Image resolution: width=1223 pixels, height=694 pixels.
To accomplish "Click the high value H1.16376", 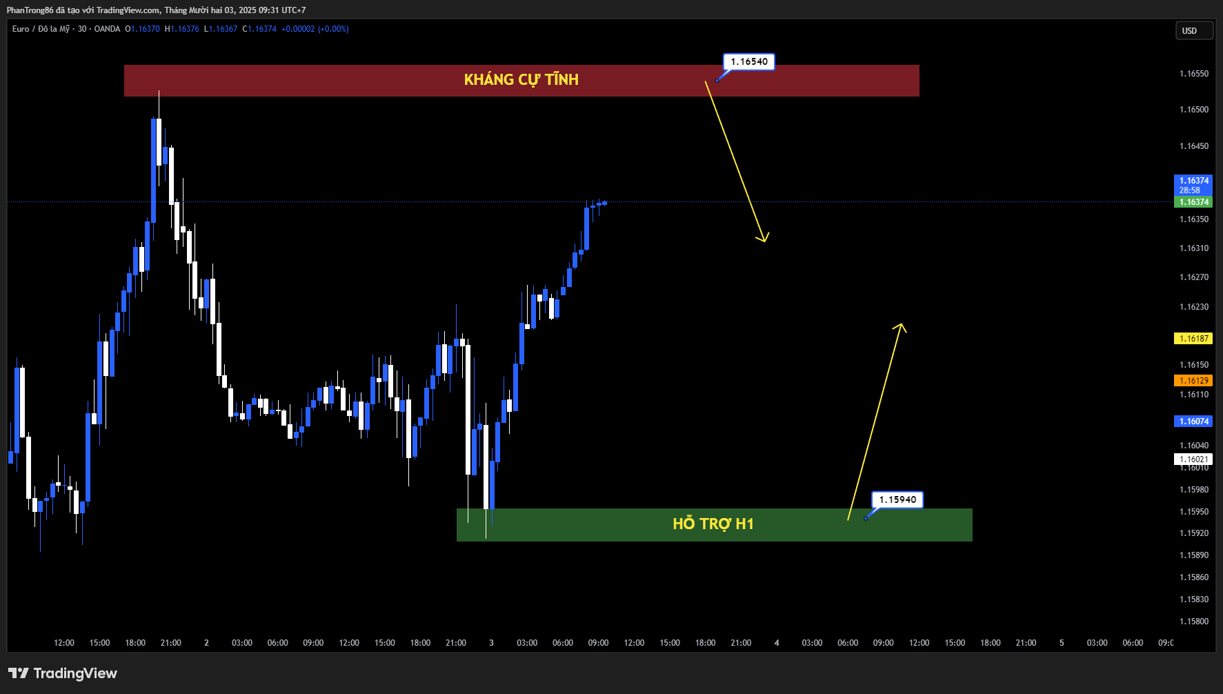I will tap(182, 29).
